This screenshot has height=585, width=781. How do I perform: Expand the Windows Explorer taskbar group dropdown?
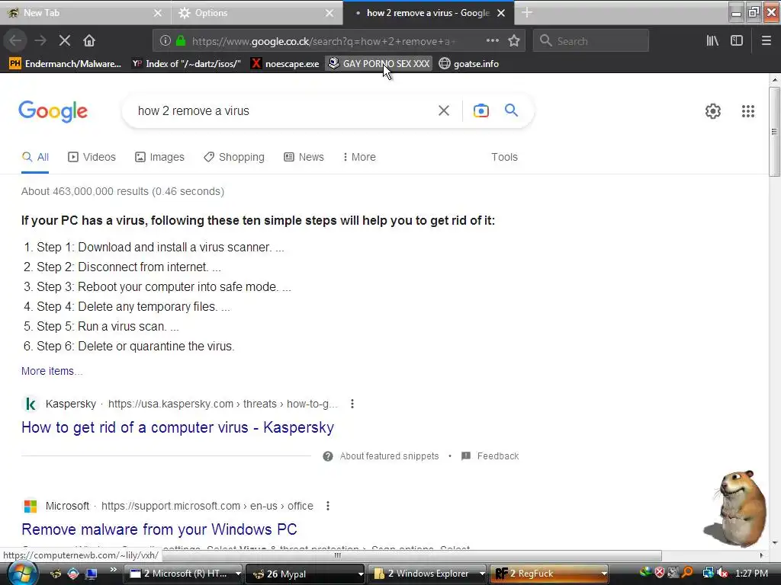(x=482, y=574)
